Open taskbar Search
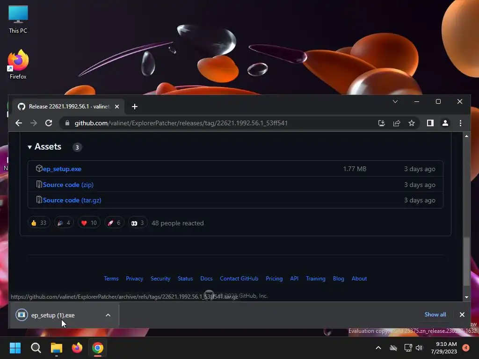479x359 pixels. click(x=36, y=348)
